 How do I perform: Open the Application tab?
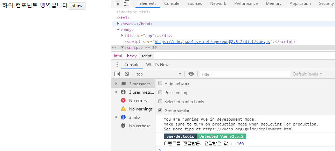pyautogui.click(x=300, y=3)
